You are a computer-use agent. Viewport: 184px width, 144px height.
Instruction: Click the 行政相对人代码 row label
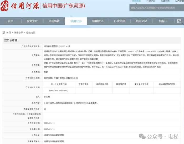33,87
